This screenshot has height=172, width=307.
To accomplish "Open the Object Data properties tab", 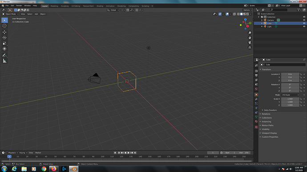I will tap(256, 117).
